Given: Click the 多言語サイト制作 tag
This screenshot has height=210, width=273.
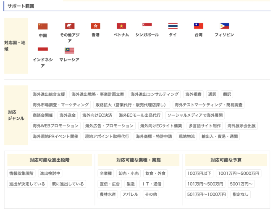Looking at the screenshot, I should (x=205, y=126).
